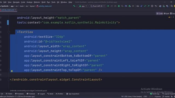Image resolution: width=175 pixels, height=98 pixels.
Task: Click Git Commit green checkmark
Action: click(145, 6)
